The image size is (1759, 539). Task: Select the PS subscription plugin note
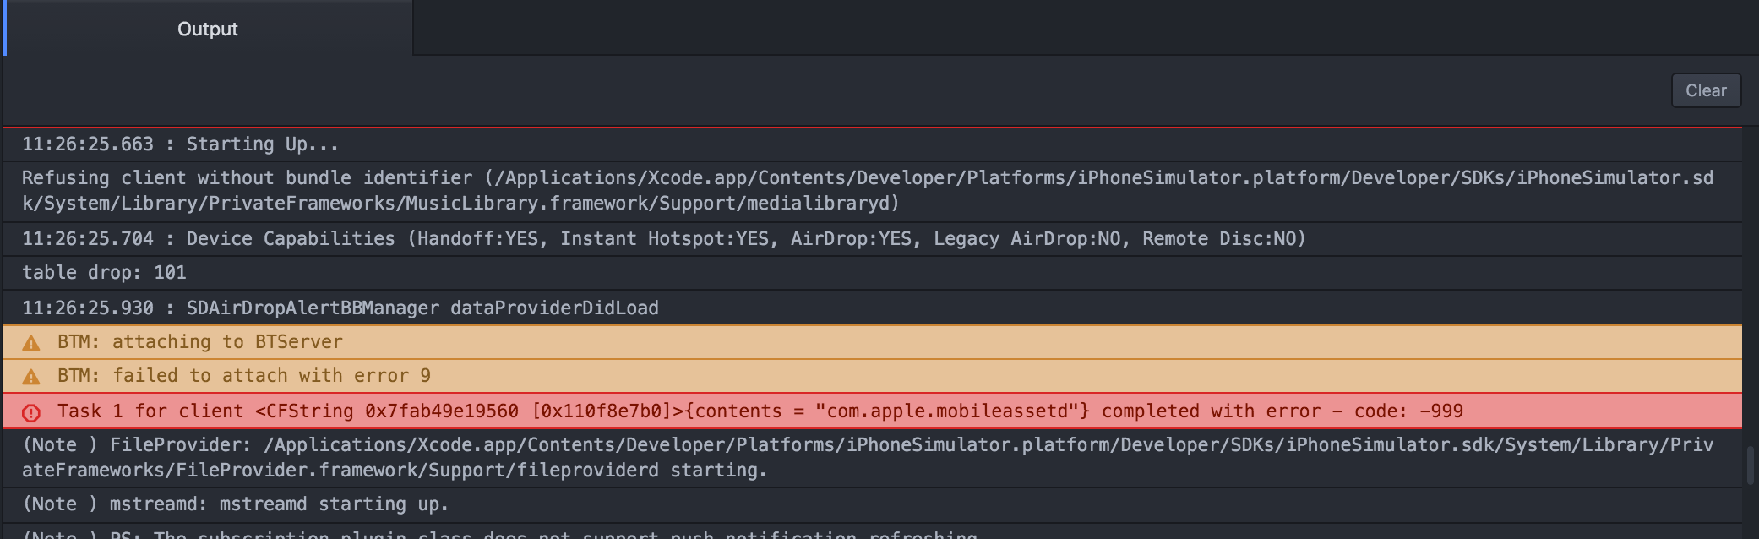pyautogui.click(x=873, y=531)
